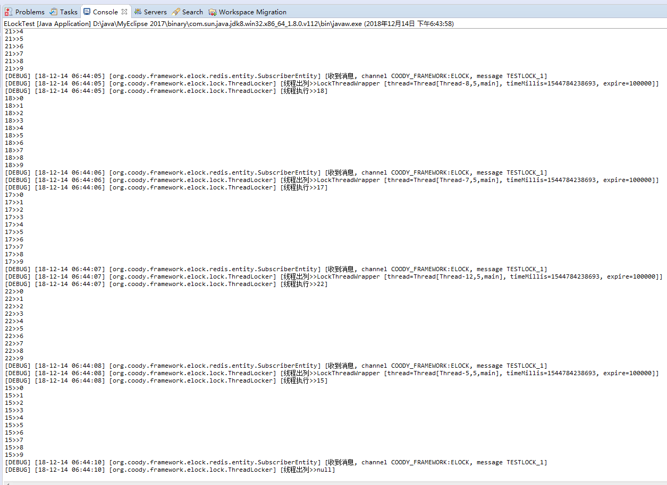Open the Workspace Migration tab
Viewport: 667px width, 485px height.
pyautogui.click(x=248, y=12)
